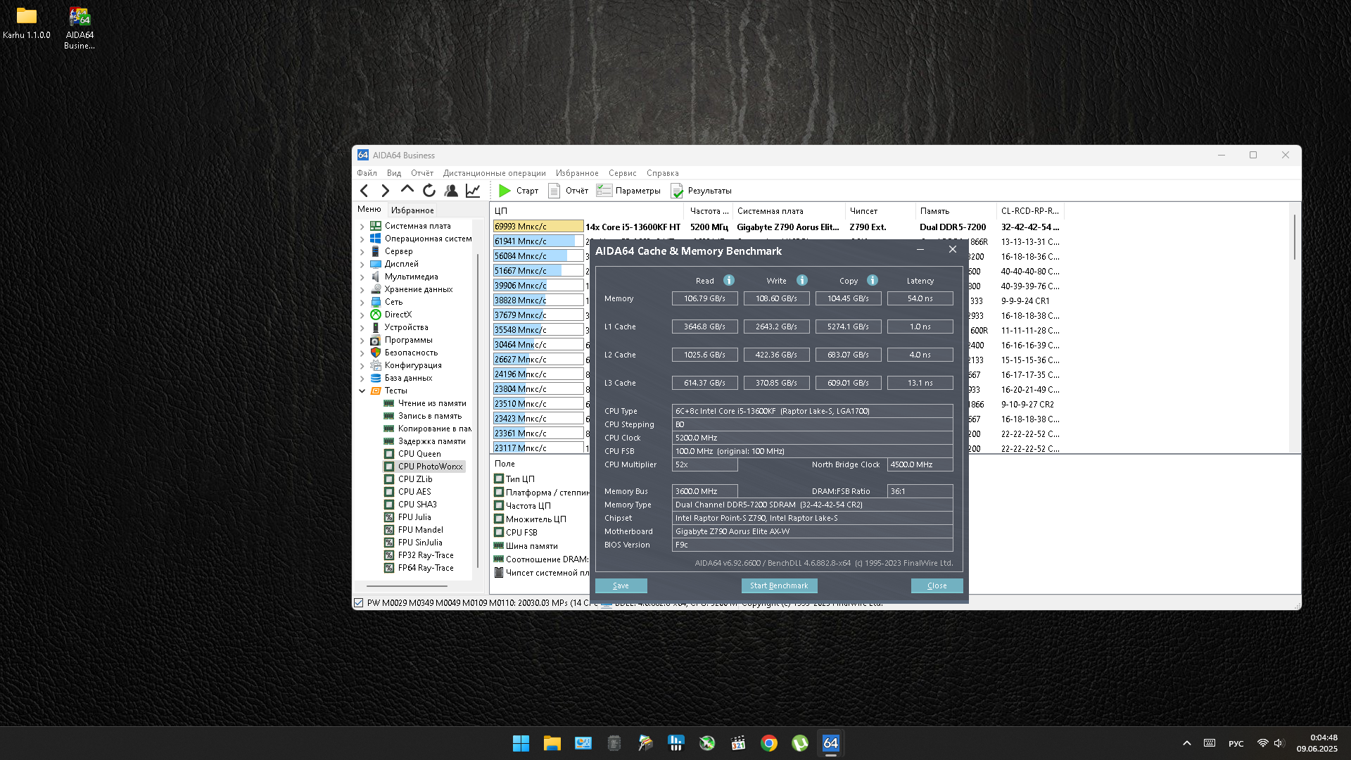Open the Сервис menu
This screenshot has width=1351, height=760.
click(622, 173)
